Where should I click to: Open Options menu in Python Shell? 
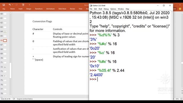(x=113, y=9)
